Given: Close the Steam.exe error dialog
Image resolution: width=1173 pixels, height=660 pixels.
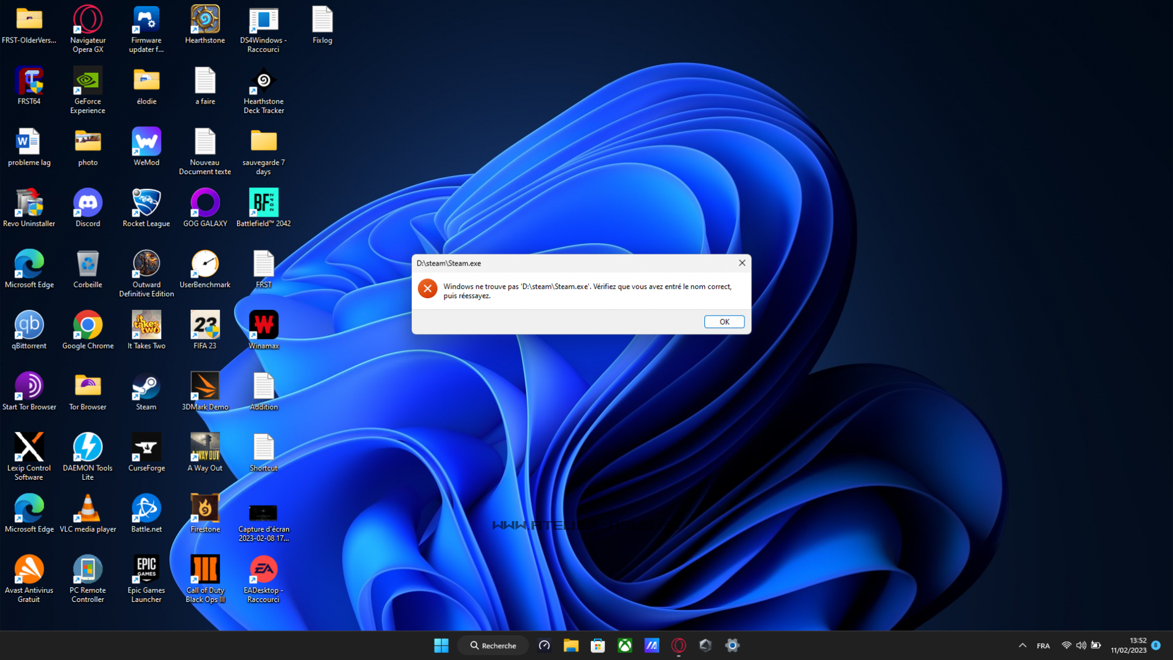Looking at the screenshot, I should tap(741, 263).
